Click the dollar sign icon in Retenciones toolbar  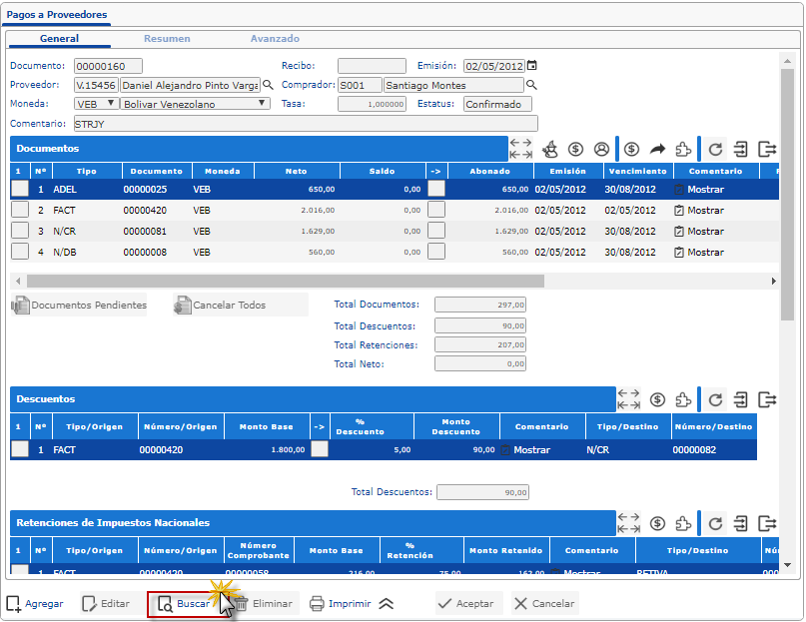point(657,523)
